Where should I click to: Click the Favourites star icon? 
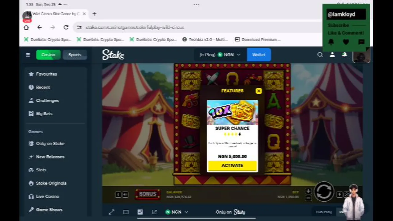(x=31, y=74)
